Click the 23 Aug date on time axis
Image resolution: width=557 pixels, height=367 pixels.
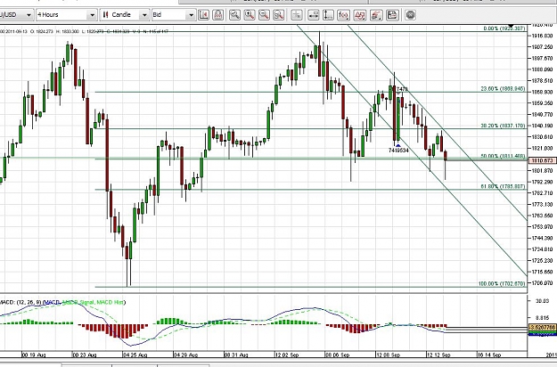tap(85, 355)
